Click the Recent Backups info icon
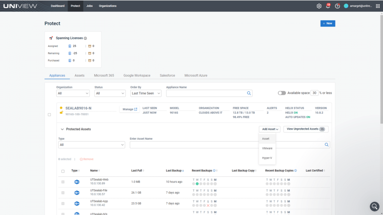The width and height of the screenshot is (383, 215). point(214,170)
